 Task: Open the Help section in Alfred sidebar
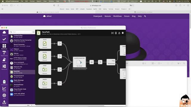click(x=4, y=96)
